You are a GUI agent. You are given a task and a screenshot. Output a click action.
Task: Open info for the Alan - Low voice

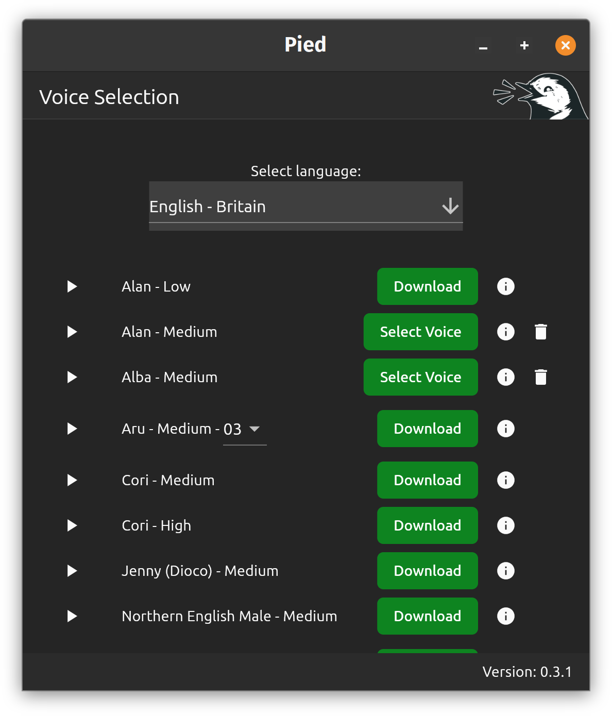pos(505,286)
